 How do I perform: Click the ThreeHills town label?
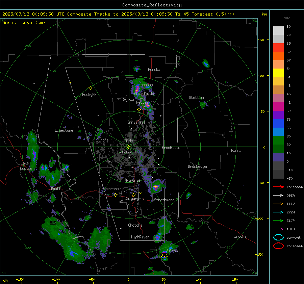coord(170,148)
